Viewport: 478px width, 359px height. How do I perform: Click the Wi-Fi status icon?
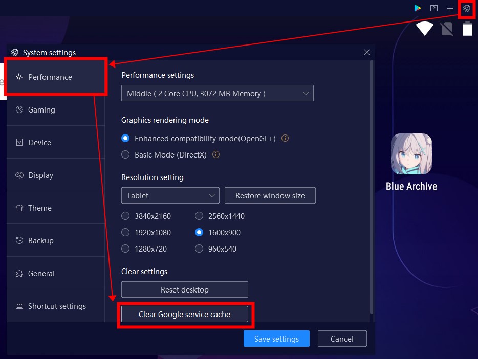[424, 29]
